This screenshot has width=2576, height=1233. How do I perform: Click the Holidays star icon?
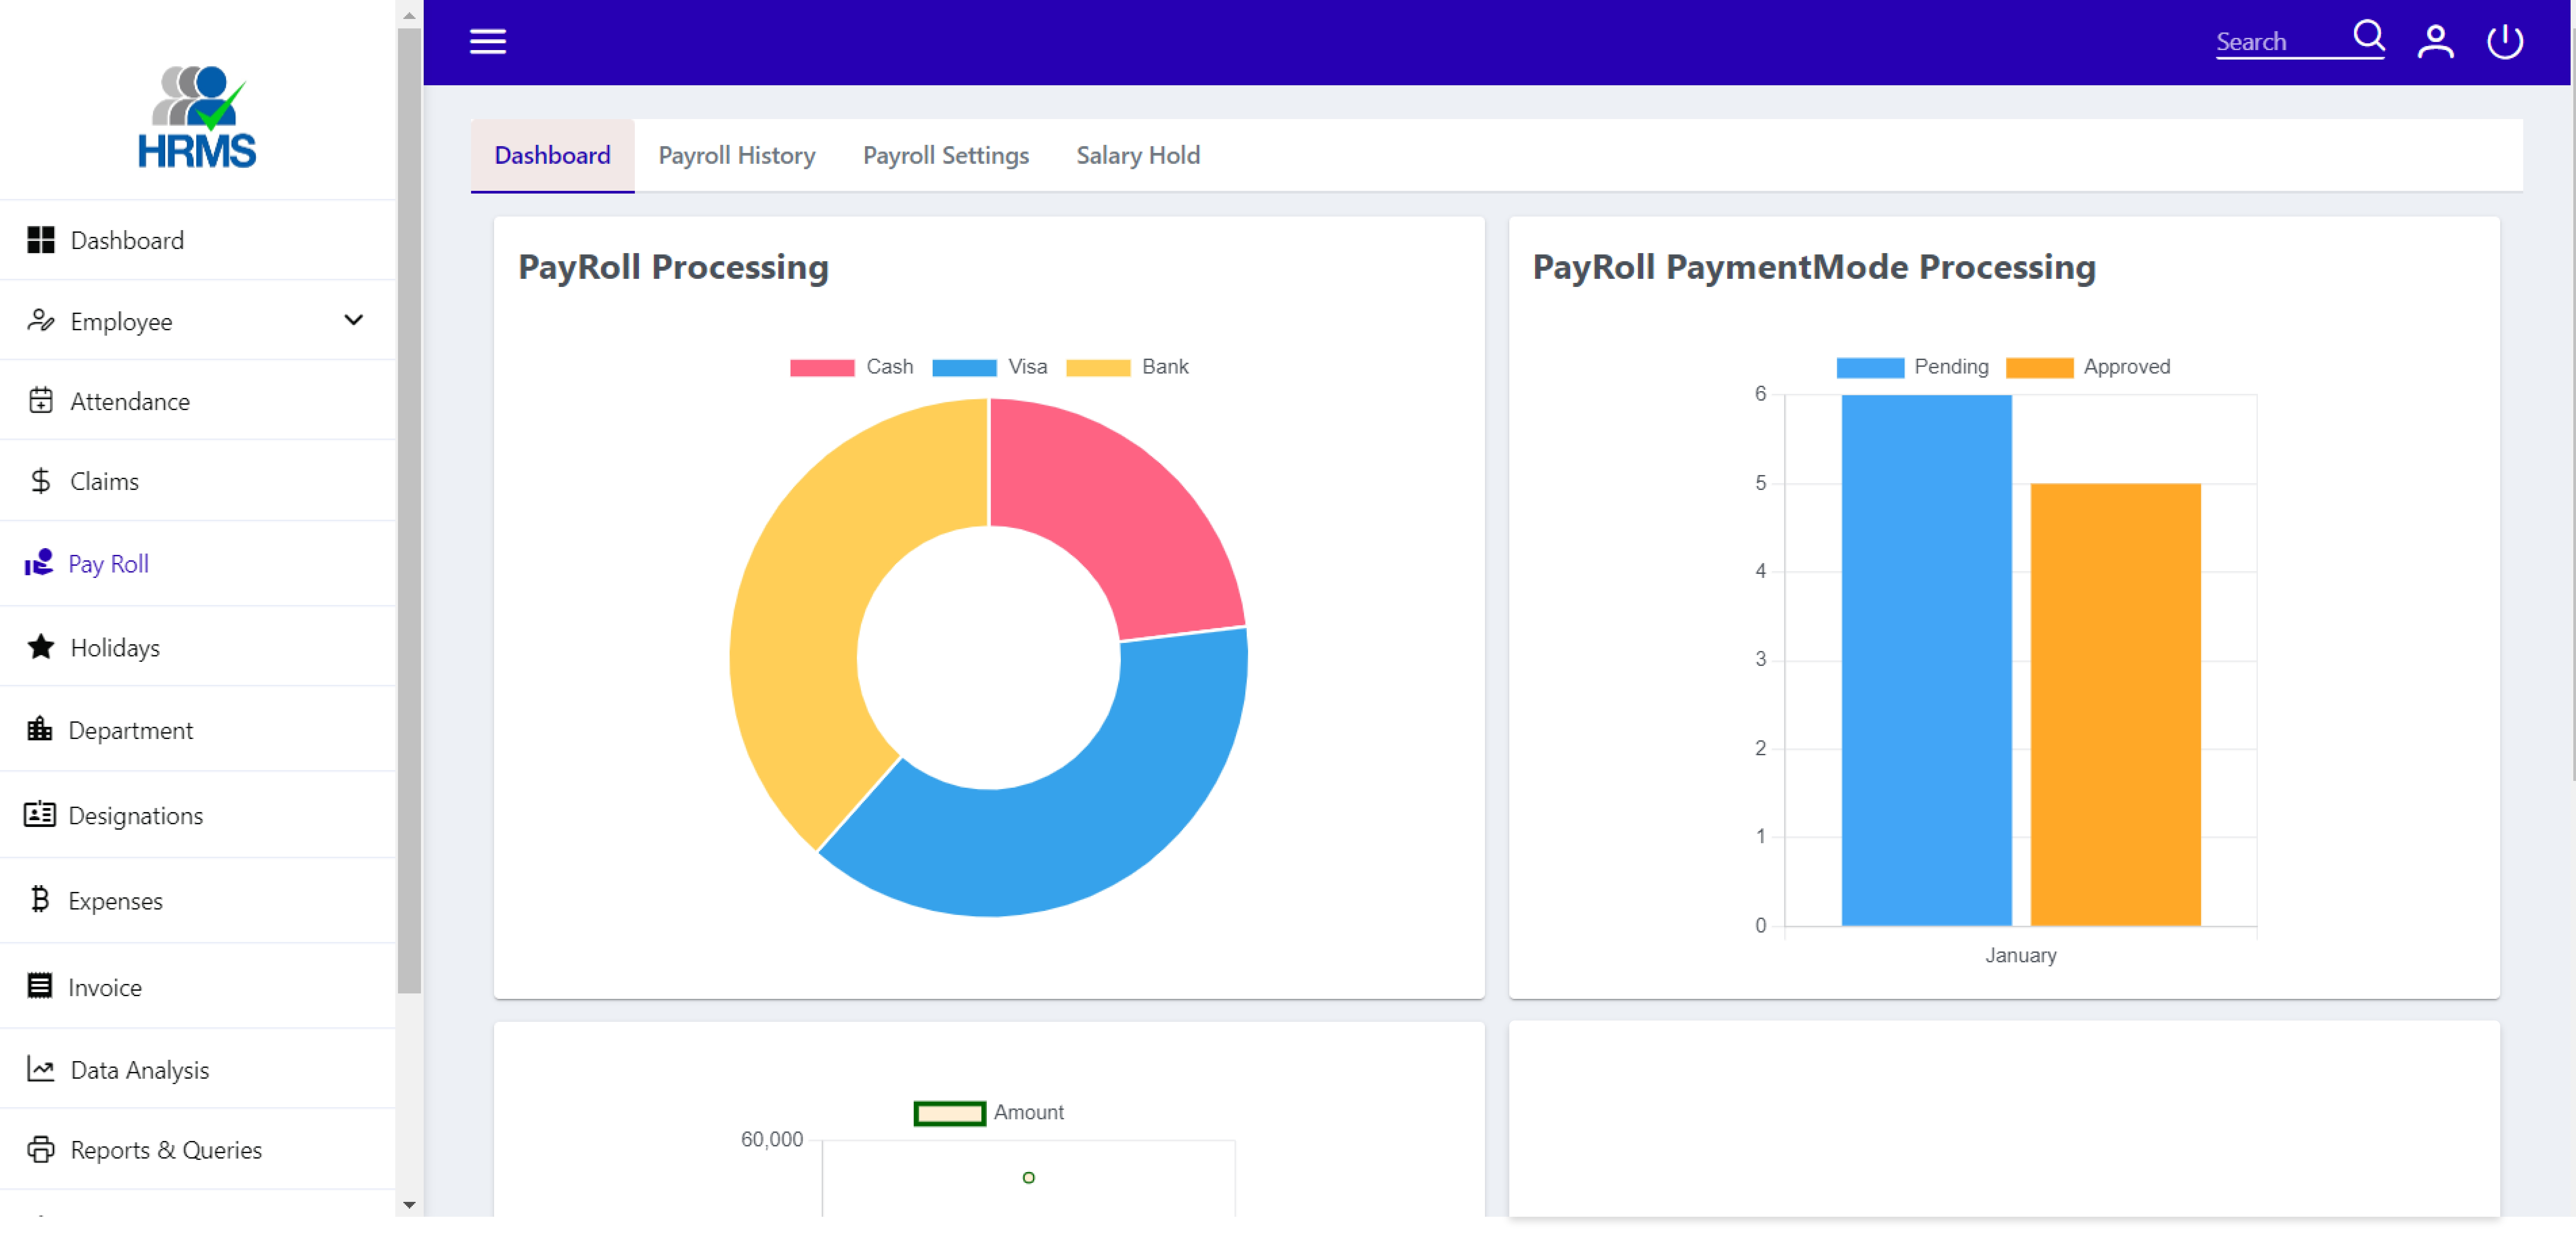(40, 647)
